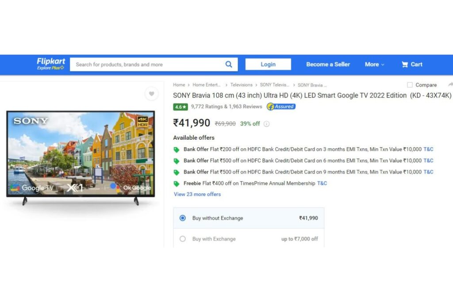This screenshot has height=302, width=453.
Task: Click the struck-through ₹69,900 price
Action: coord(225,124)
